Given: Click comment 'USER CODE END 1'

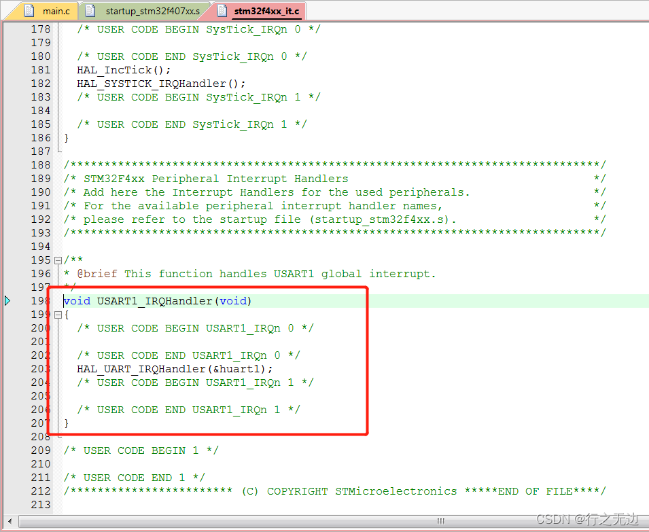Looking at the screenshot, I should click(134, 478).
